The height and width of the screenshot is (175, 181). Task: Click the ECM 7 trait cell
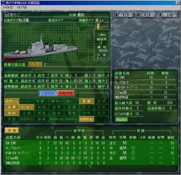pos(27,107)
